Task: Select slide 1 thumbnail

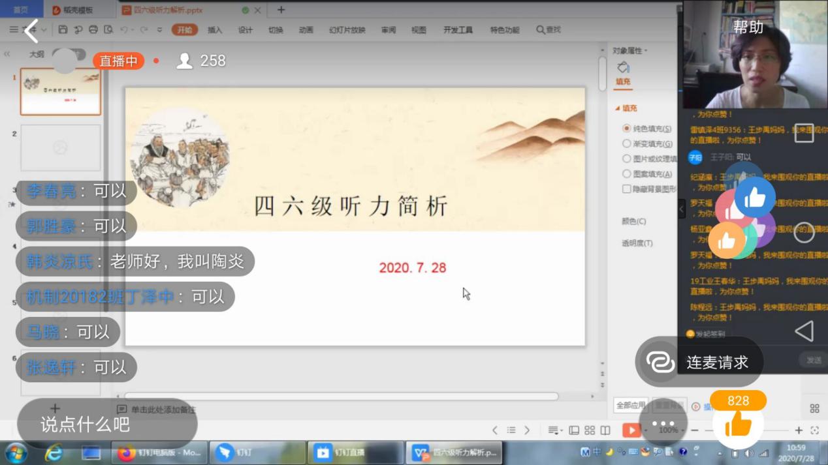Action: point(60,92)
